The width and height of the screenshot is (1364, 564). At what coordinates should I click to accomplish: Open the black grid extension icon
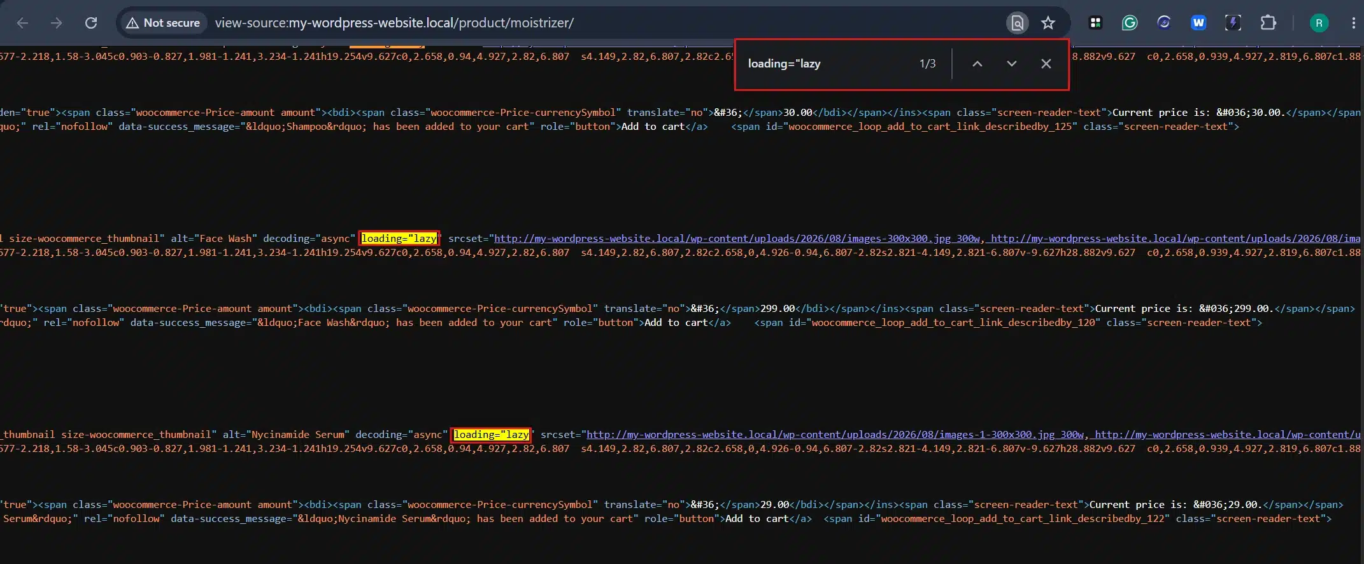pos(1095,23)
